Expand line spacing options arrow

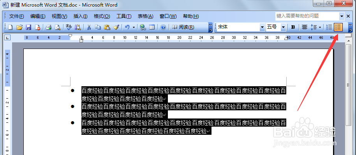coord(320,28)
